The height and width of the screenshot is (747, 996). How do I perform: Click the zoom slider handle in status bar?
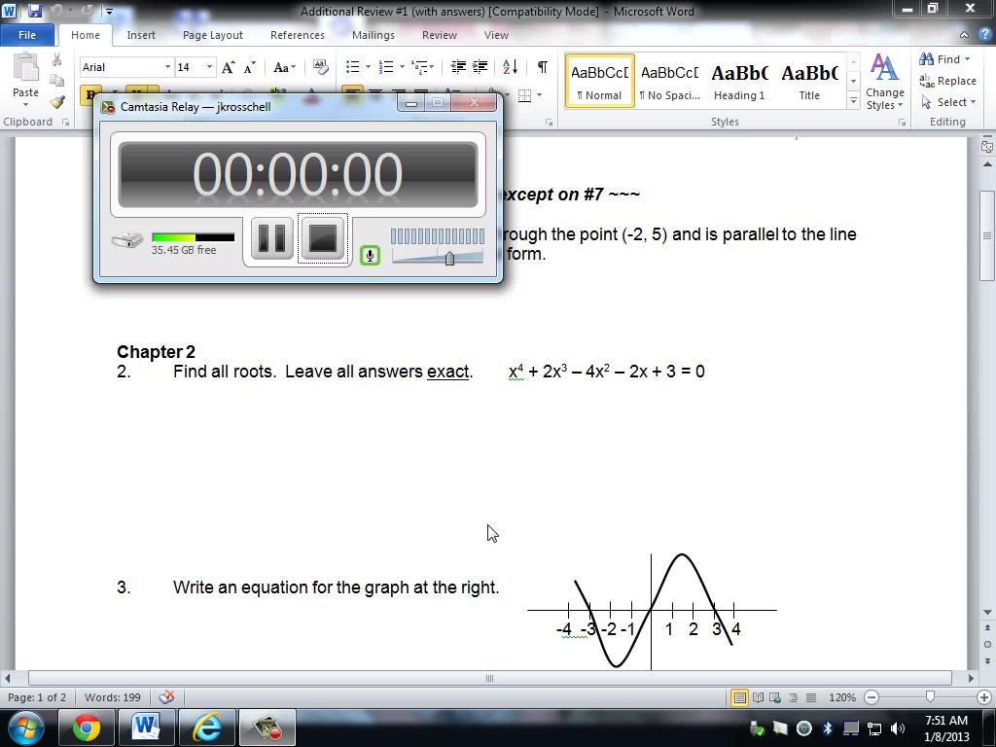tap(930, 697)
